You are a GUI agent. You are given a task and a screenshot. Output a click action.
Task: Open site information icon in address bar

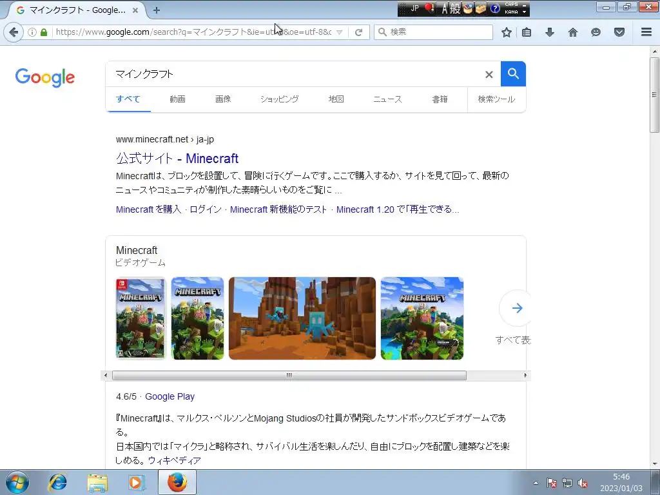[32, 32]
